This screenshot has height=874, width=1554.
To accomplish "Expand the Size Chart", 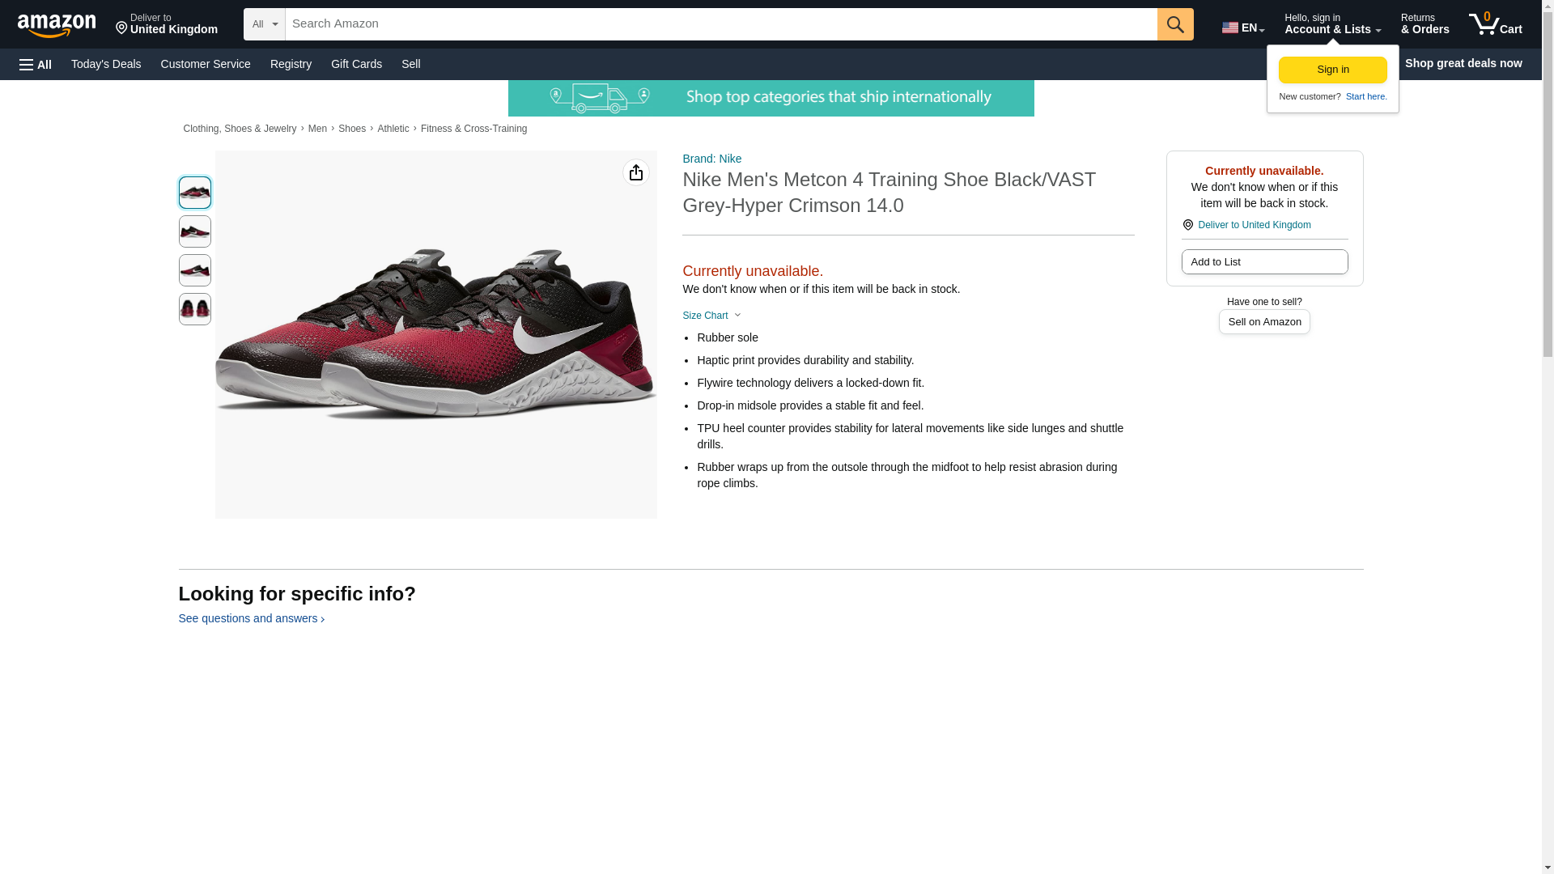I will tap(711, 316).
